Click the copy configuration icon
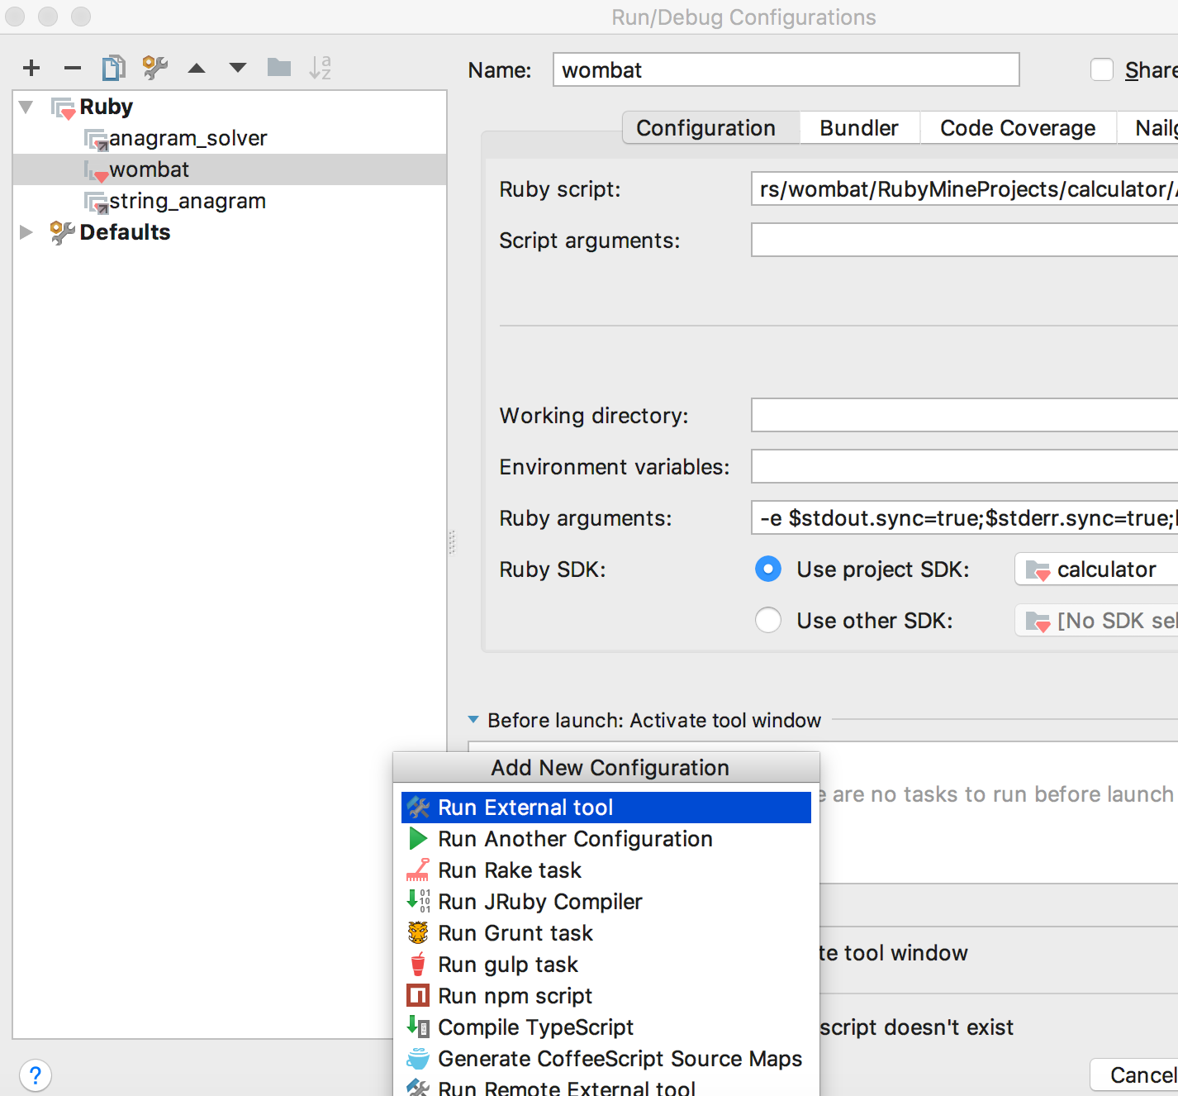 point(113,68)
